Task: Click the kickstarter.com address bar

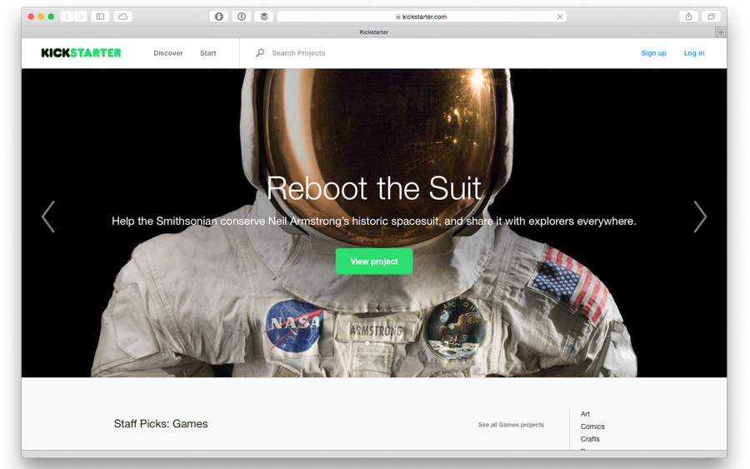Action: [x=422, y=17]
